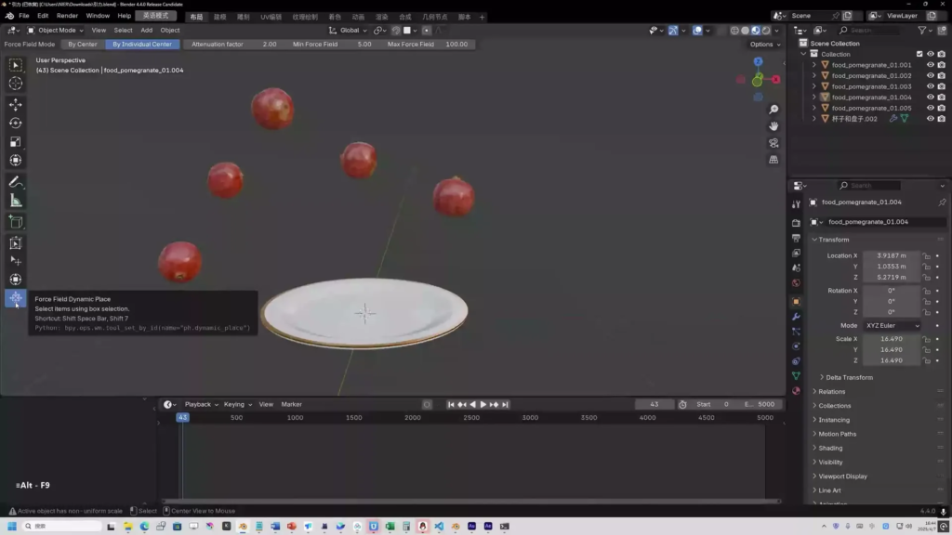Select the Transform tool
The width and height of the screenshot is (952, 535).
(16, 160)
